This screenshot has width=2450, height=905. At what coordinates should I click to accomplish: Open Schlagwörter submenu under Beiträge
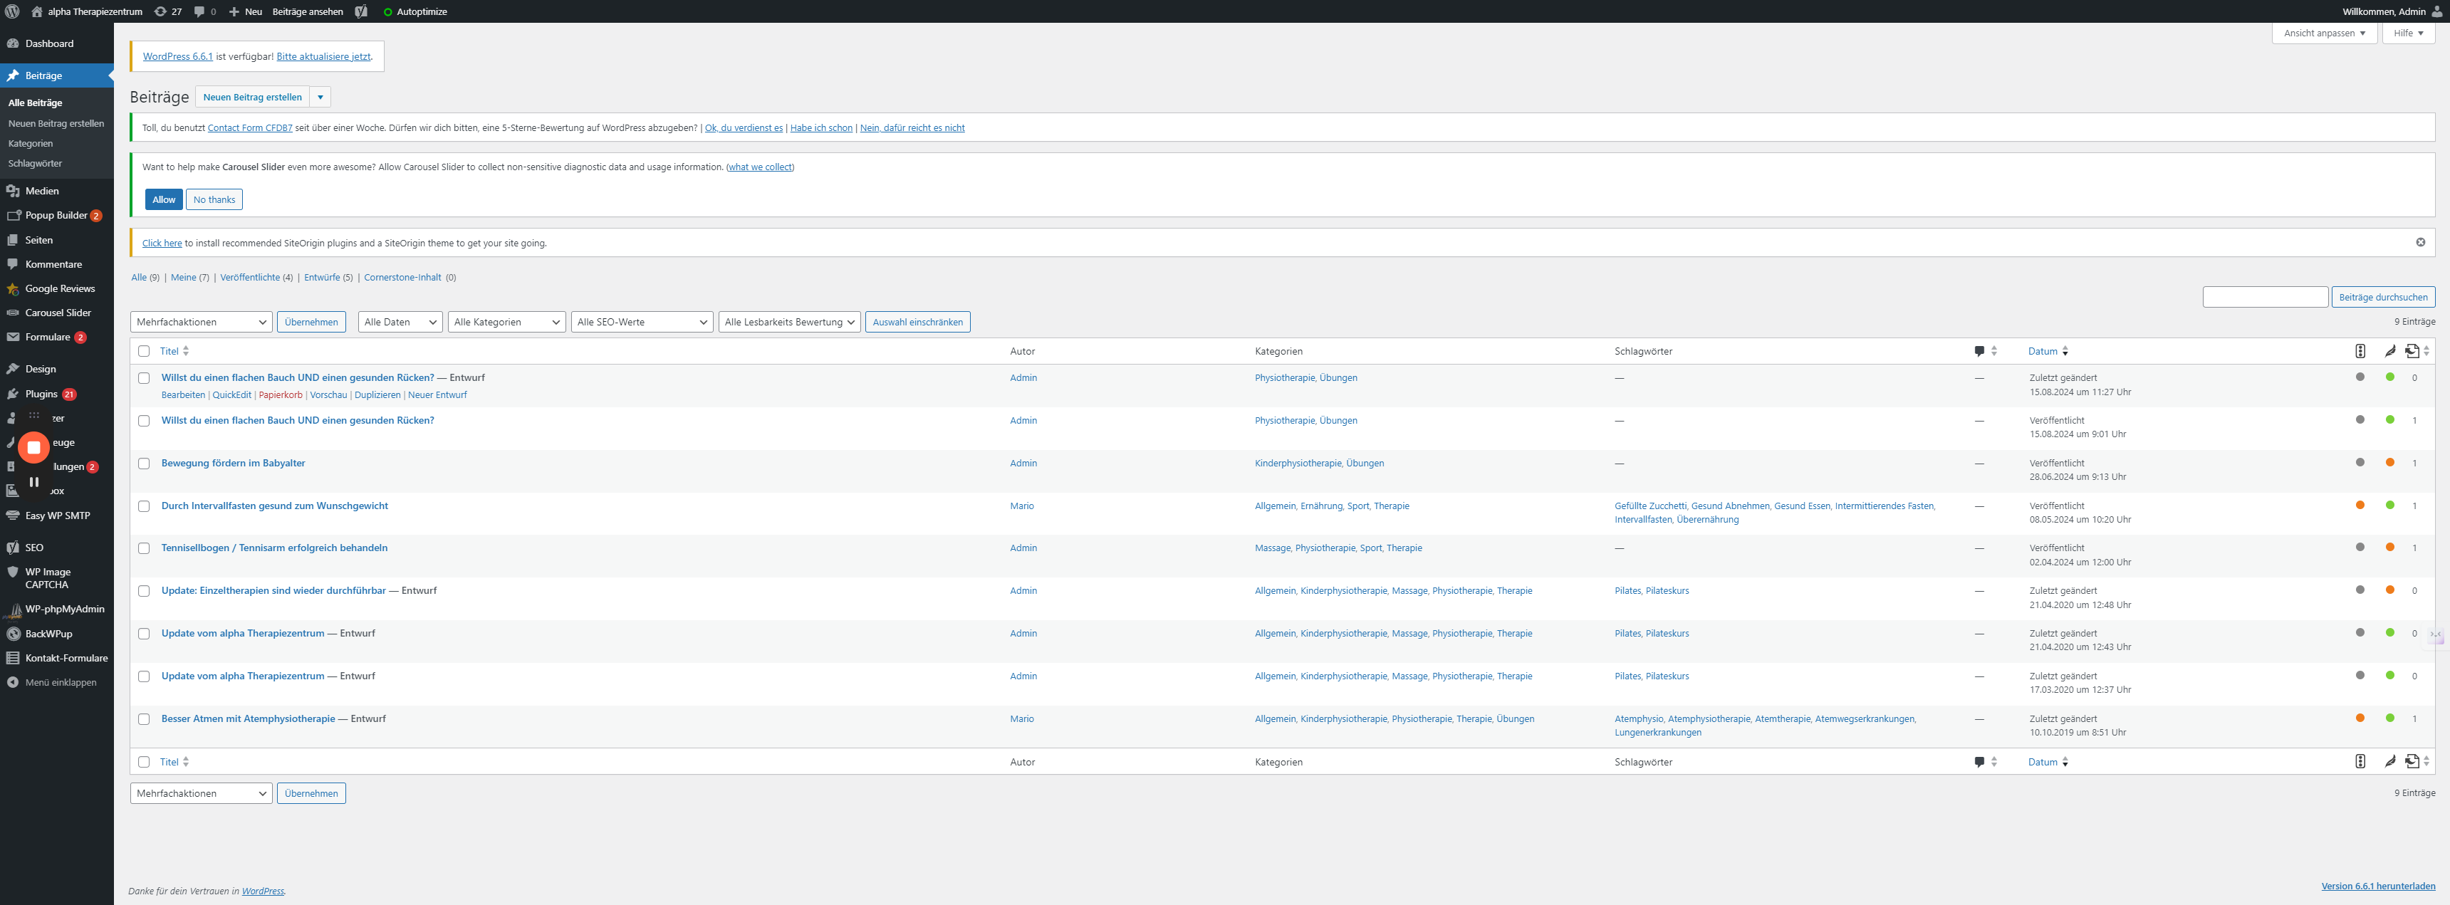[x=35, y=164]
